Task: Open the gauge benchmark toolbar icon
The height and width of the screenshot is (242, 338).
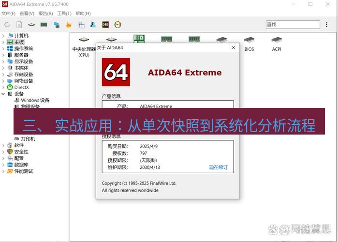Action: 118,25
